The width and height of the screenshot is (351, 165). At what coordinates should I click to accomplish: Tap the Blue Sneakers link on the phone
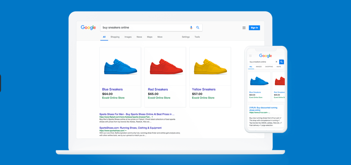click(x=255, y=92)
